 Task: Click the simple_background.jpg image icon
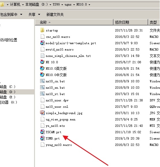click(x=42, y=113)
